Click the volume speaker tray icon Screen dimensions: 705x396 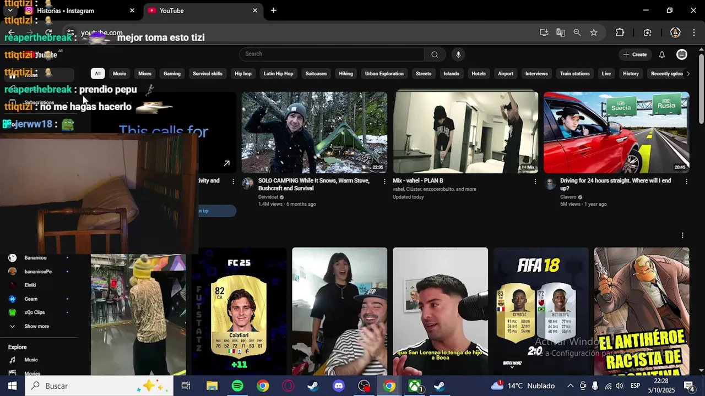(x=619, y=386)
